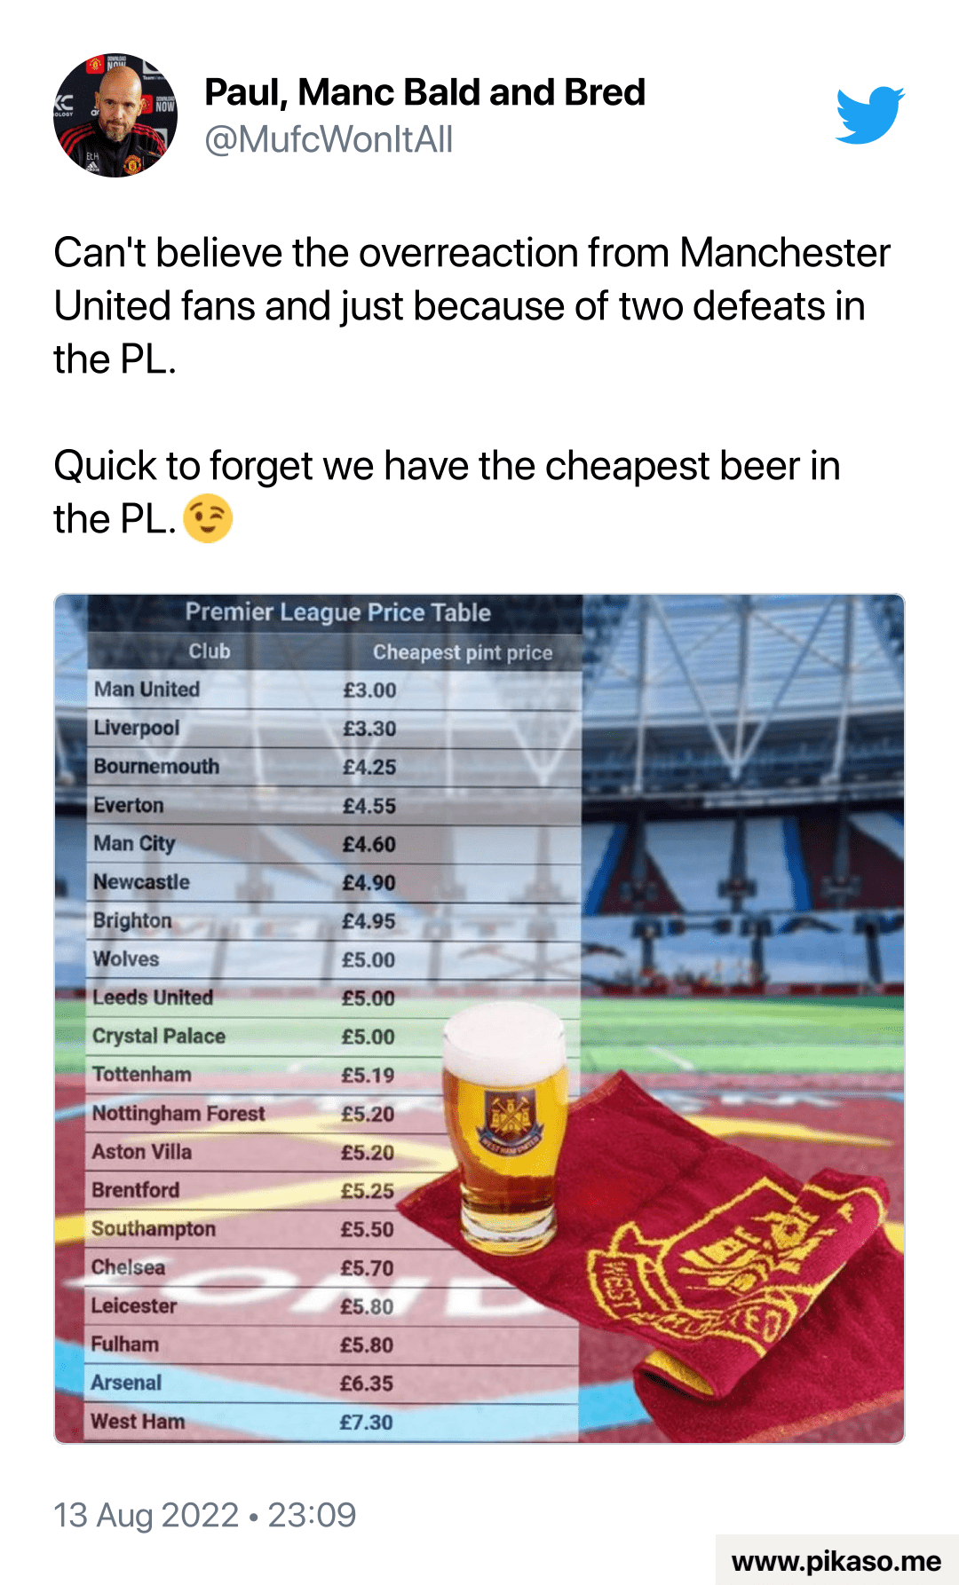Viewport: 959px width, 1585px height.
Task: Click the "Cheapest pint price" column header
Action: pos(462,652)
